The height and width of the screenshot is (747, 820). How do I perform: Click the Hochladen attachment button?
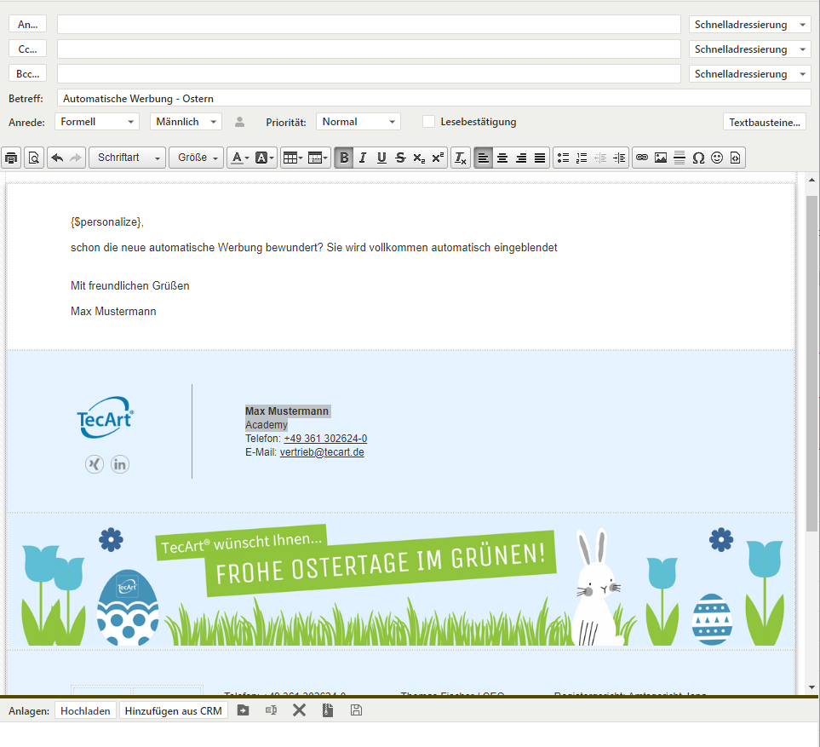coord(86,710)
